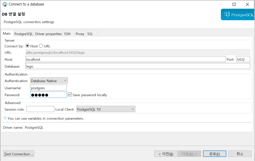Click the 'DB 연결 설정' heading

click(13, 14)
